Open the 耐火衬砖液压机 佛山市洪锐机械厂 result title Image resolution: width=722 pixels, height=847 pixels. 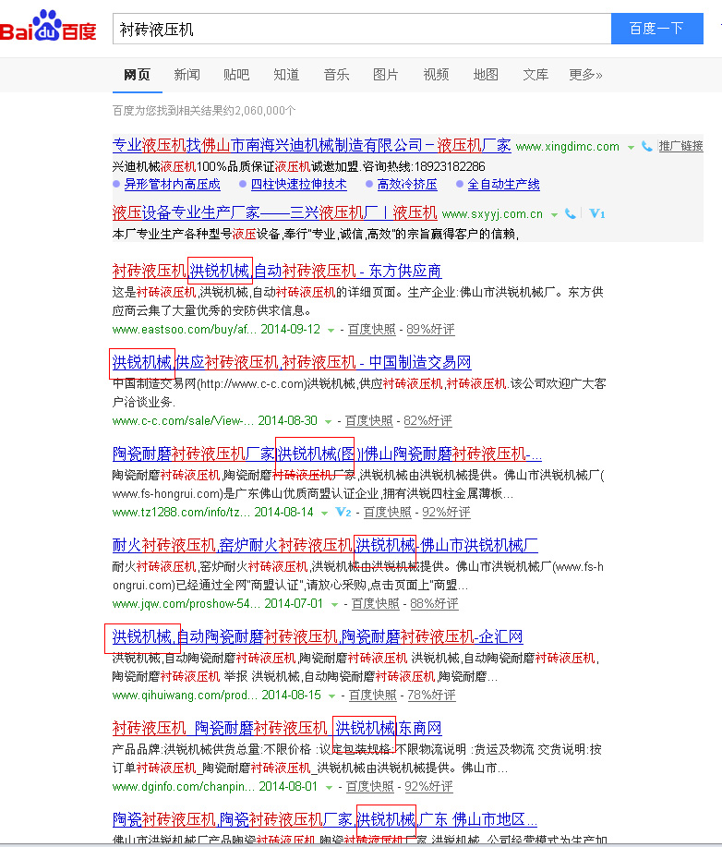[325, 545]
